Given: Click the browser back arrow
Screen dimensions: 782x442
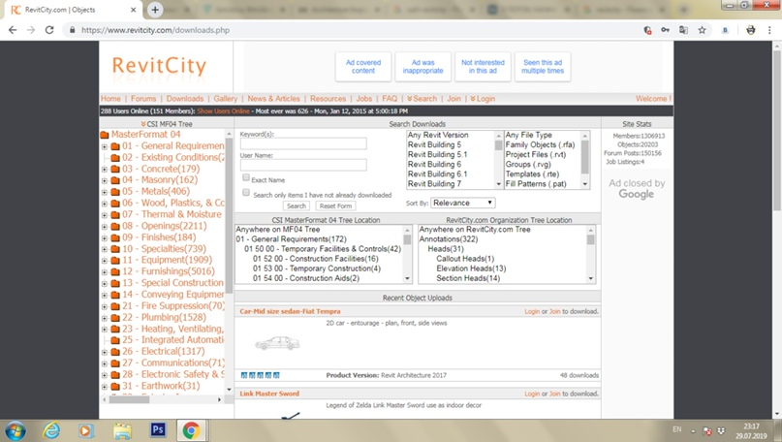Looking at the screenshot, I should pyautogui.click(x=13, y=30).
